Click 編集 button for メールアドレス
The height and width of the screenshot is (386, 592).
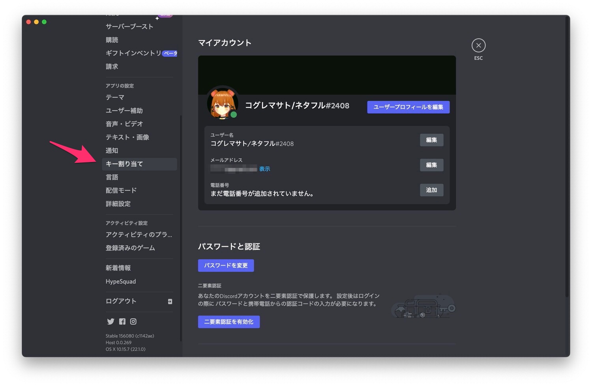[431, 165]
